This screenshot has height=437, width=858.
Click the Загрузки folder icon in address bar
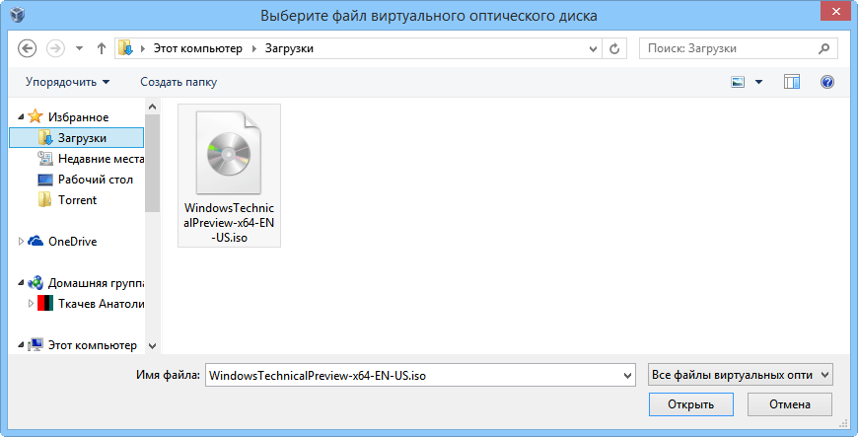[x=126, y=48]
